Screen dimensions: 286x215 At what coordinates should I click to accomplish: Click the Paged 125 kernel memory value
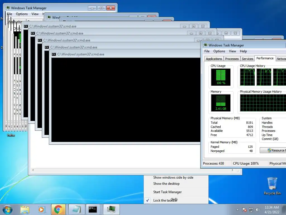coord(250,147)
